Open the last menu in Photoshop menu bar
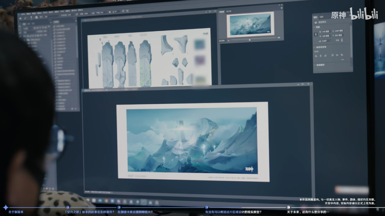 coord(80,10)
